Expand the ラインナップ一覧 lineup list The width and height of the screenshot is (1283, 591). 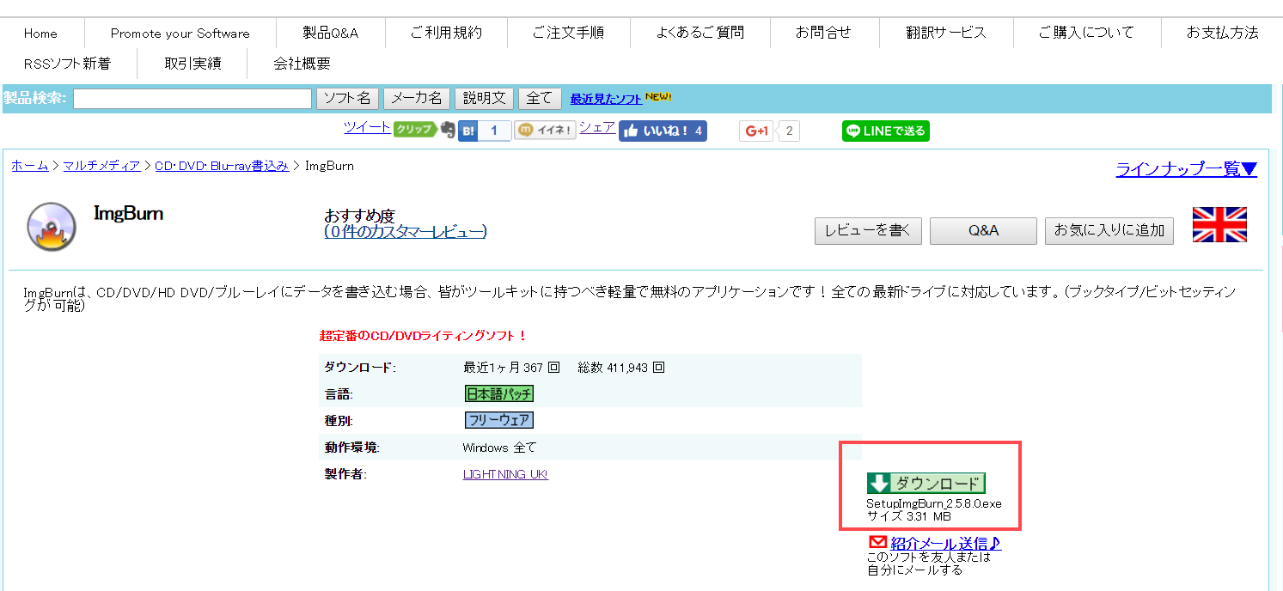click(1185, 169)
